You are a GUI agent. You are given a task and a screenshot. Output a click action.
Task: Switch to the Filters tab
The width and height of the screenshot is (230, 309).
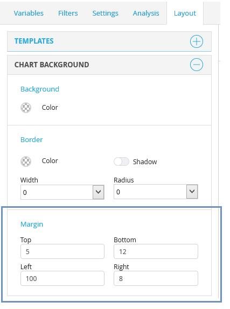click(68, 13)
